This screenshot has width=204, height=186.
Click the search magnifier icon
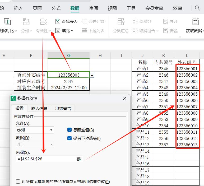point(197,8)
